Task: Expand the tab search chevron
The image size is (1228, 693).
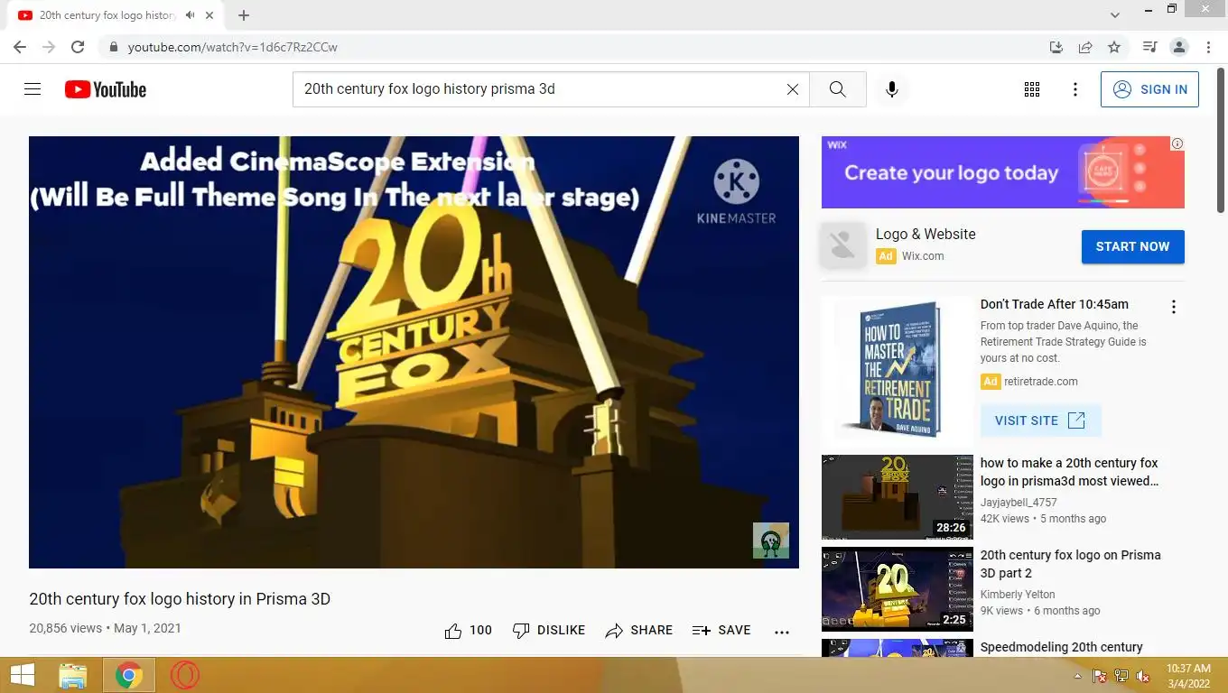Action: (1115, 14)
